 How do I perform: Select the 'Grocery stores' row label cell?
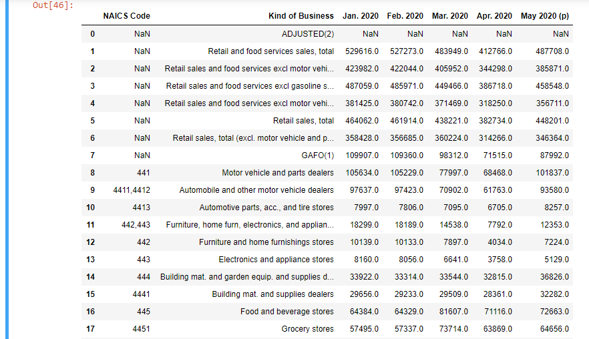click(x=307, y=328)
